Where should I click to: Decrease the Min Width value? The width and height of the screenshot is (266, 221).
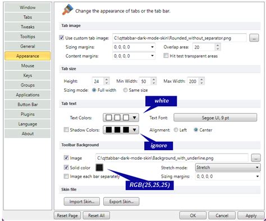(154, 83)
